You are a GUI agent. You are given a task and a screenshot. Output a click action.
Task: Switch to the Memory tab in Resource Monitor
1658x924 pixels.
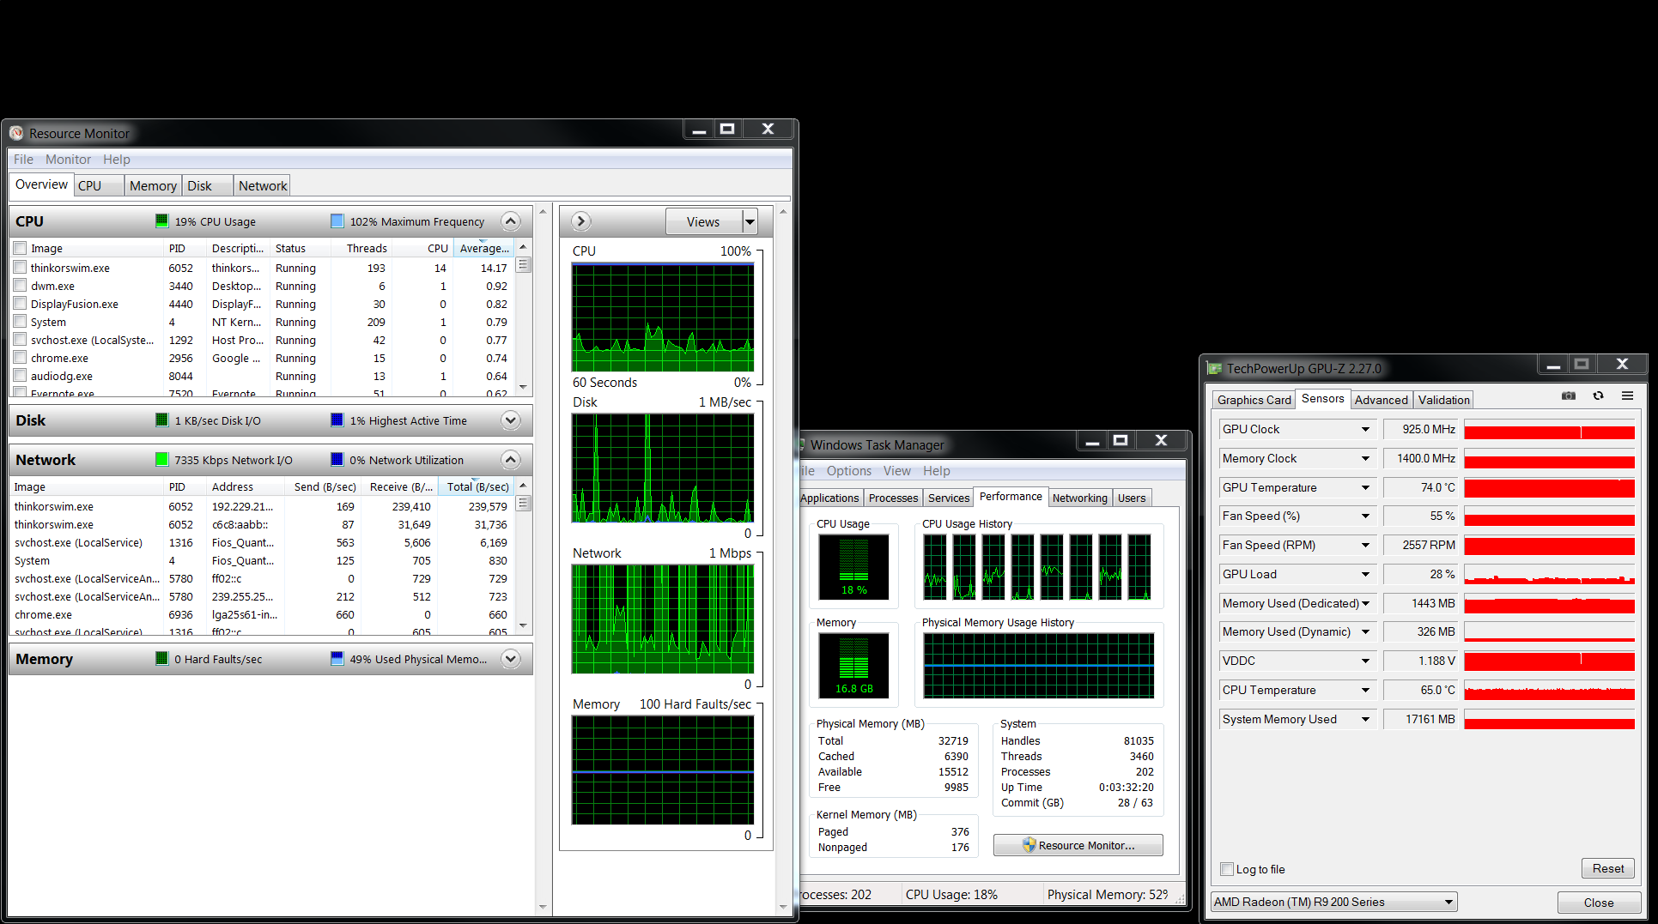coord(152,185)
